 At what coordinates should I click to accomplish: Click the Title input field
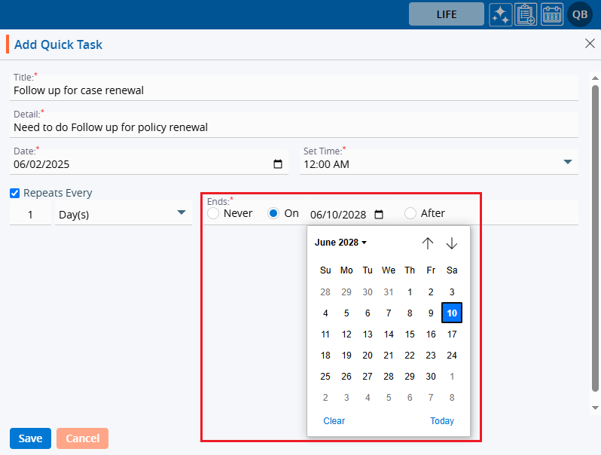(294, 90)
